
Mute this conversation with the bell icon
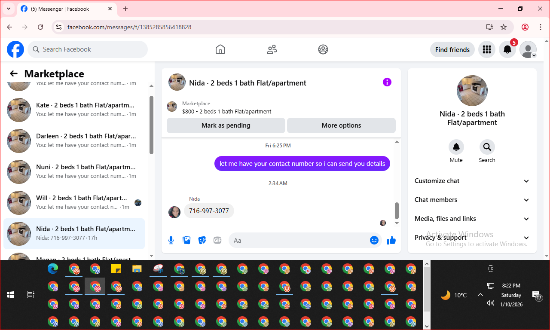click(x=456, y=147)
